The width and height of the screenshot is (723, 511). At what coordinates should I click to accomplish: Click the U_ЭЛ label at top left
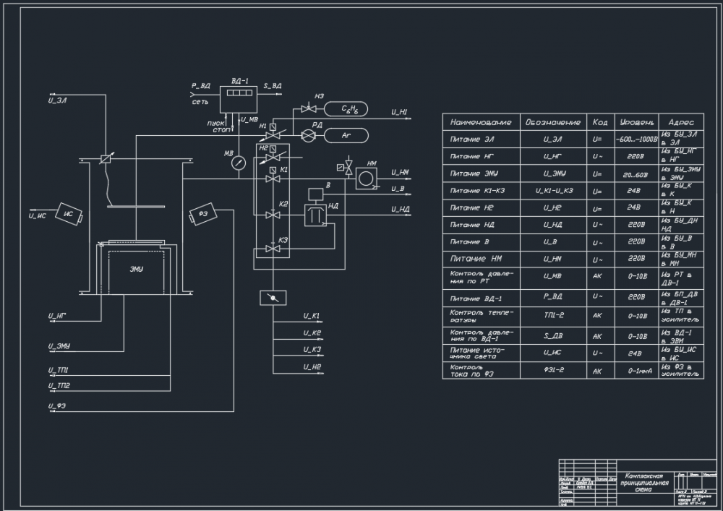(58, 100)
